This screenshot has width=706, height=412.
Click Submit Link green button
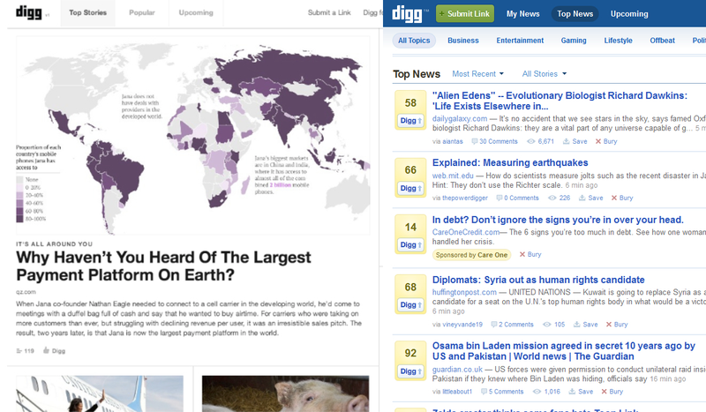pos(465,13)
